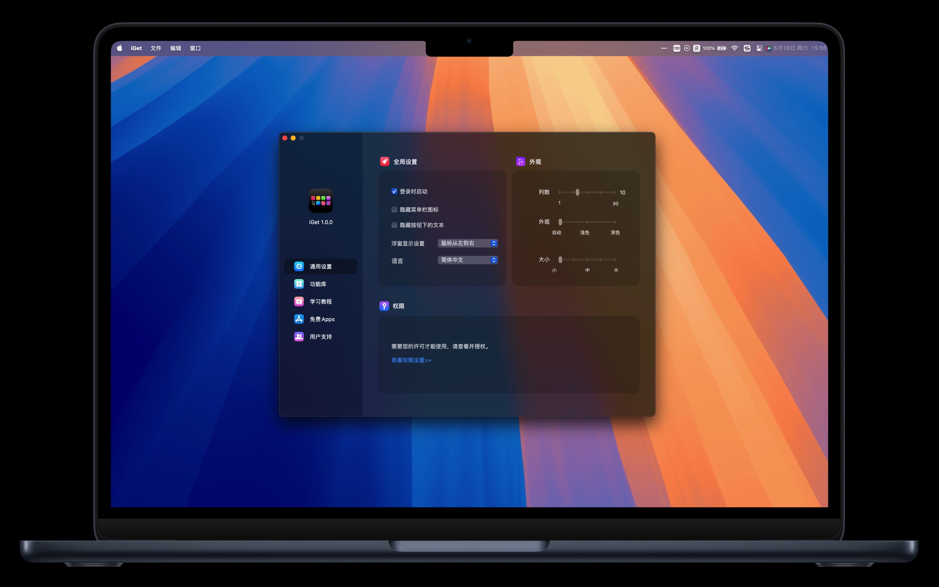
Task: Disable the 登录时启动 checkbox
Action: coord(394,191)
